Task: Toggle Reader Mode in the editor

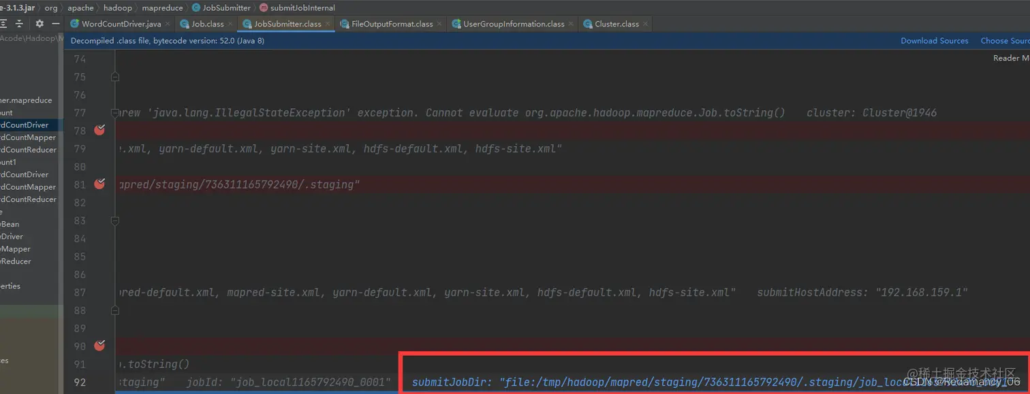Action: click(x=1011, y=59)
